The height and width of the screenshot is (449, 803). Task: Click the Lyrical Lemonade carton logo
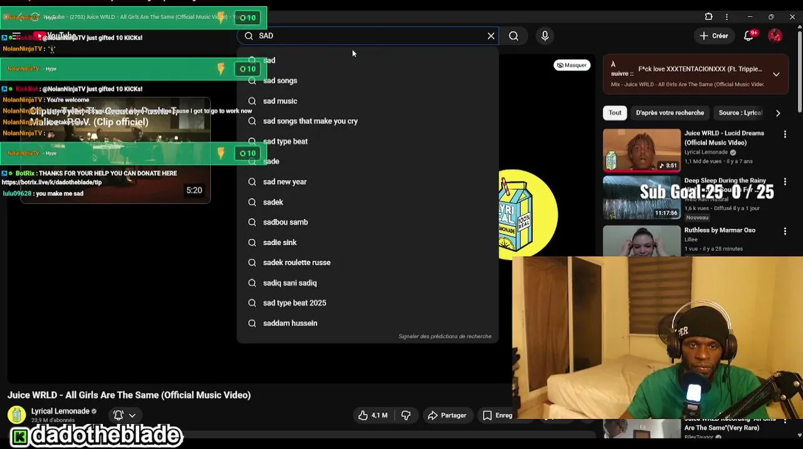(527, 213)
